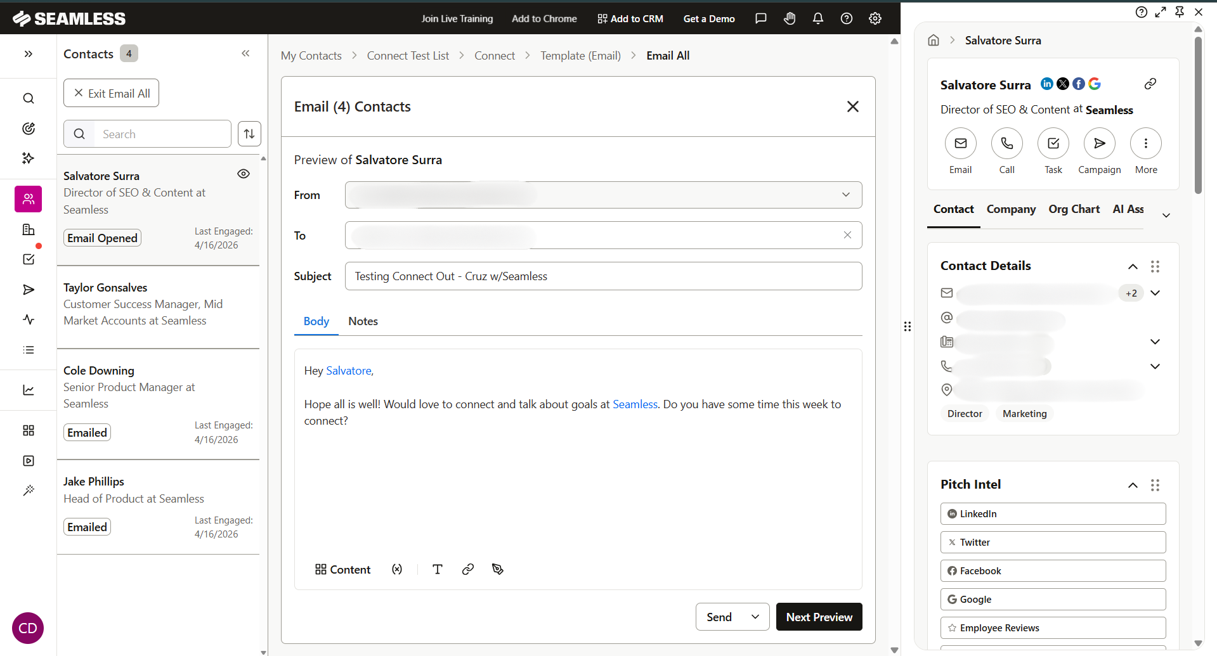Image resolution: width=1217 pixels, height=656 pixels.
Task: Select the Contacts people icon in sidebar
Action: (x=28, y=199)
